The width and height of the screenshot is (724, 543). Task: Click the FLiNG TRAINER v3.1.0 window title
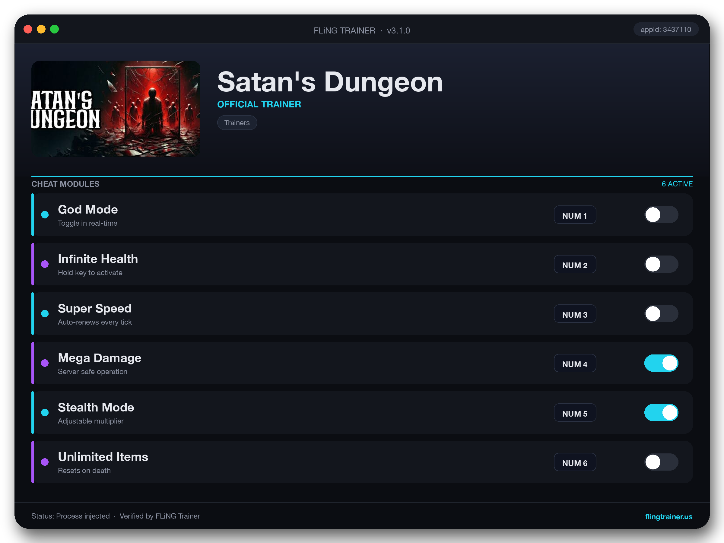point(362,30)
